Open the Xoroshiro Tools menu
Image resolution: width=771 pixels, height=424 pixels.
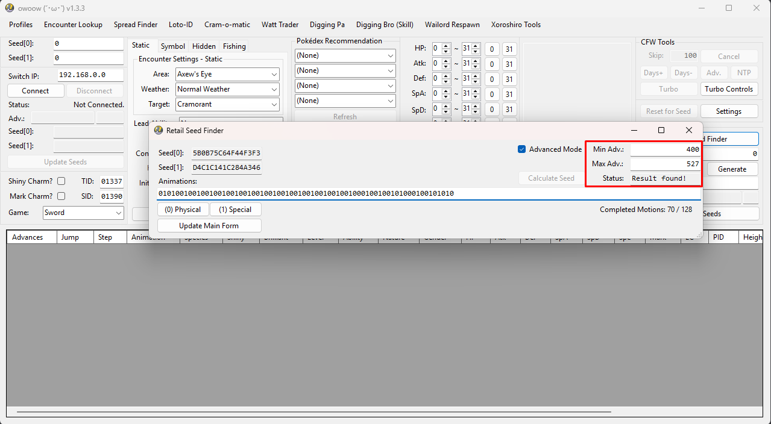(x=515, y=25)
